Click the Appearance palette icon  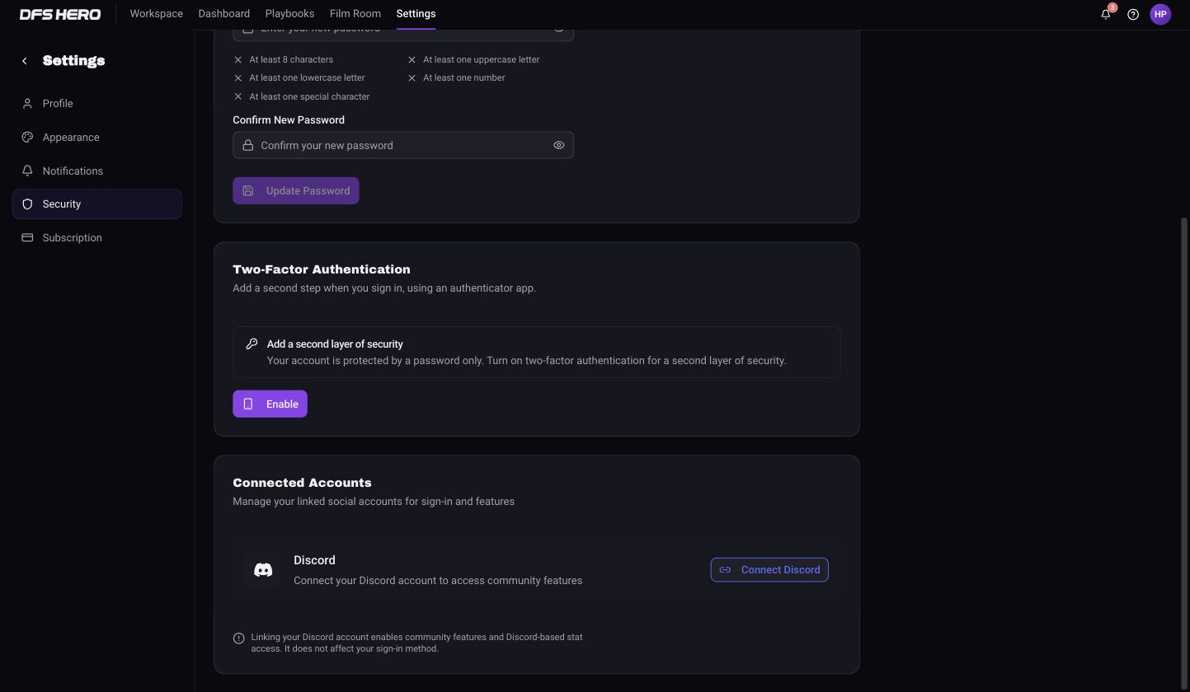point(27,137)
